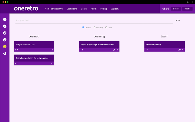Choose the Learning radio option
The image size is (195, 122).
pyautogui.click(x=95, y=27)
